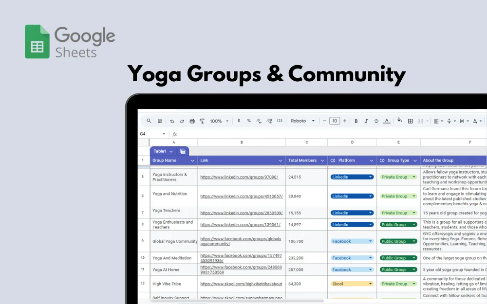The height and width of the screenshot is (304, 487).
Task: Select the paint format tool
Action: coord(202,121)
